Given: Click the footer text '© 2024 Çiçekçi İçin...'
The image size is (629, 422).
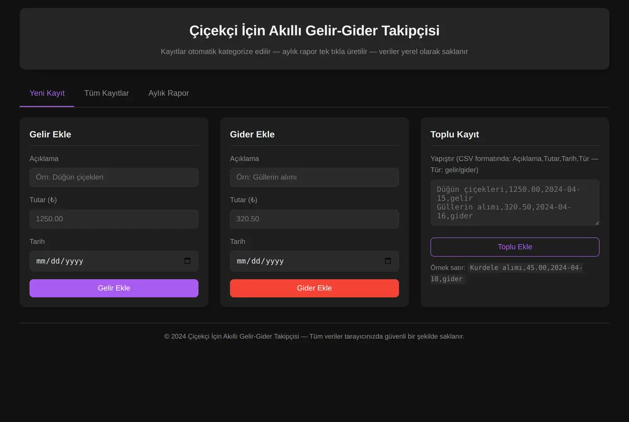Looking at the screenshot, I should coord(314,336).
